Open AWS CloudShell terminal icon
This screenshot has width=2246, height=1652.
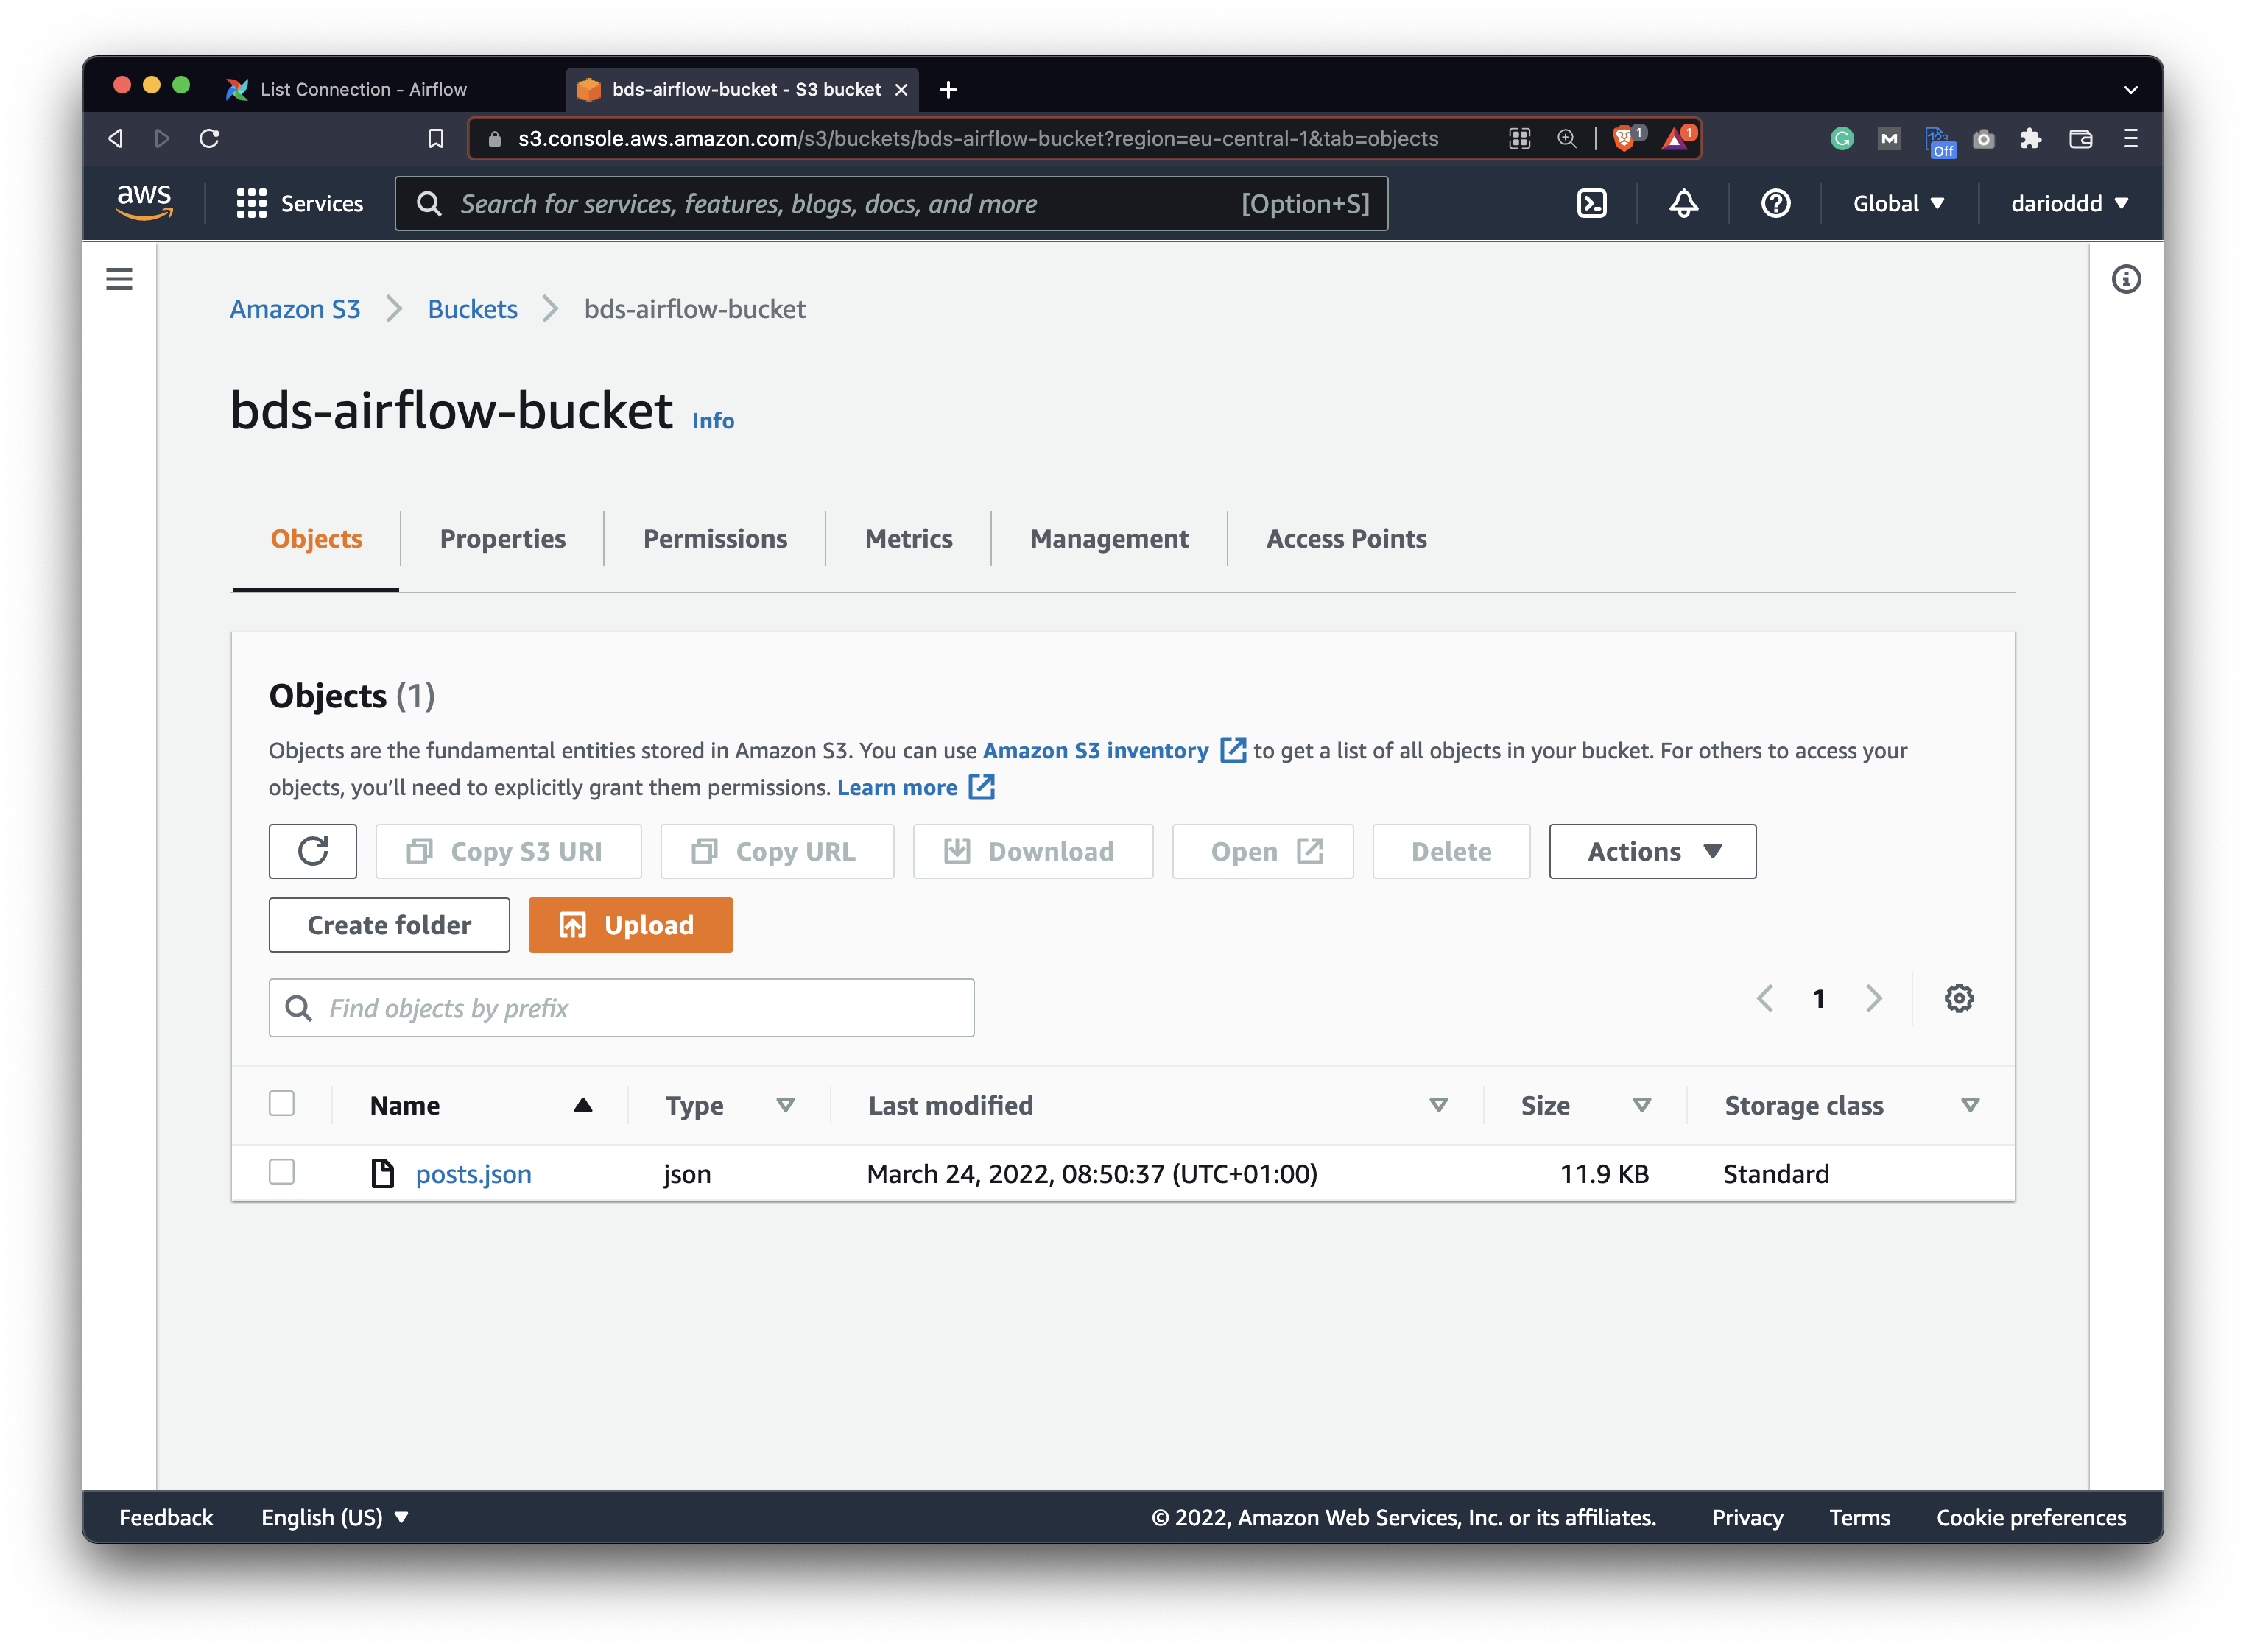(1591, 204)
